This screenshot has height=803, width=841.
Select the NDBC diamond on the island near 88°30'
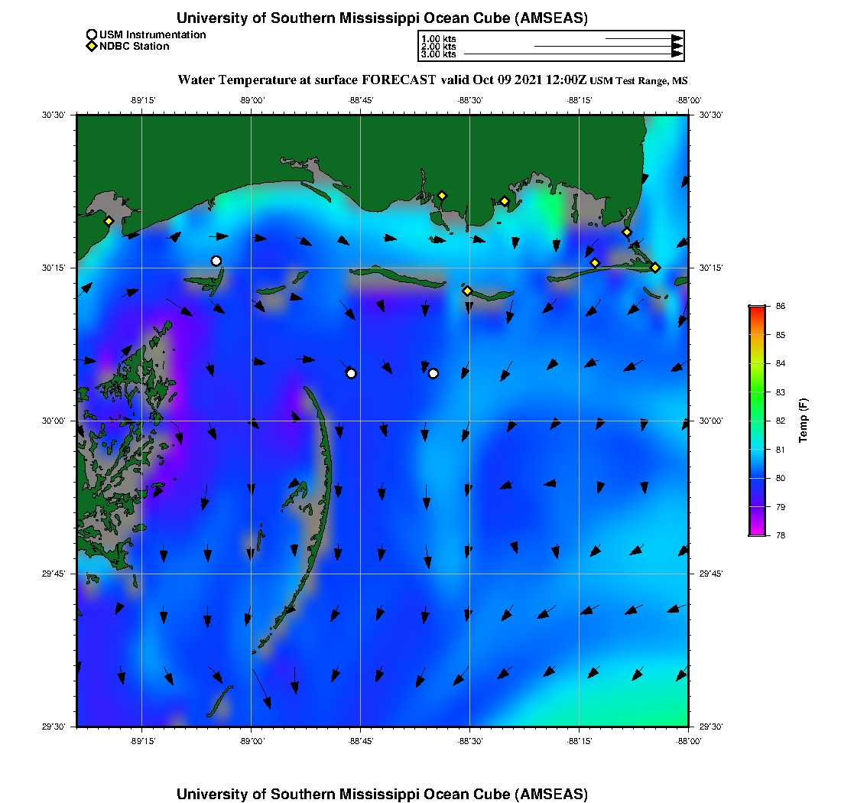[467, 291]
